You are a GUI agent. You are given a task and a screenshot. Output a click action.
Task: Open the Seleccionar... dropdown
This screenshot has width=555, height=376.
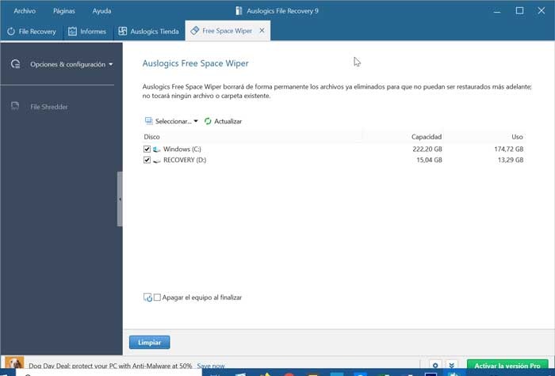172,121
